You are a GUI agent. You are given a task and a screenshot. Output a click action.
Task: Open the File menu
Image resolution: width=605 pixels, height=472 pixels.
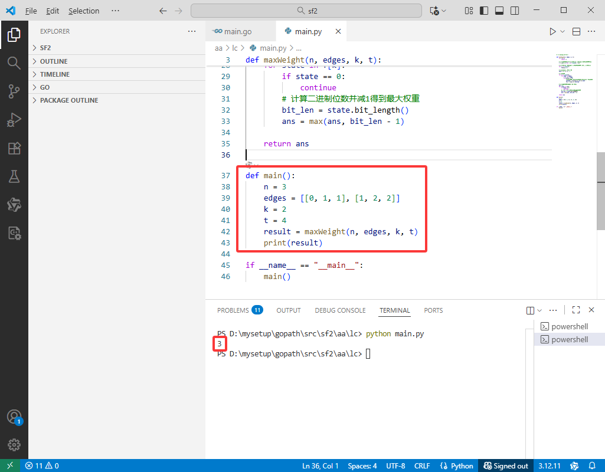(31, 11)
